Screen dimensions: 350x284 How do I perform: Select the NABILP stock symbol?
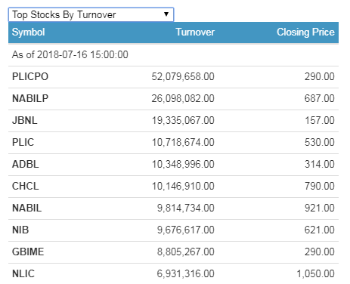click(x=30, y=98)
